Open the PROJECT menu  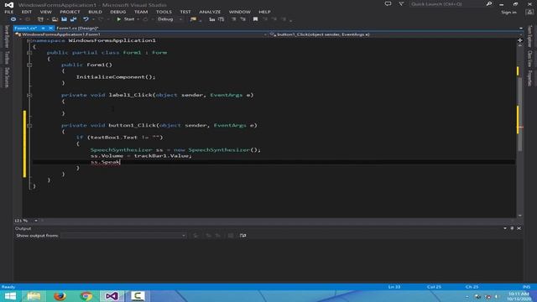tap(70, 12)
